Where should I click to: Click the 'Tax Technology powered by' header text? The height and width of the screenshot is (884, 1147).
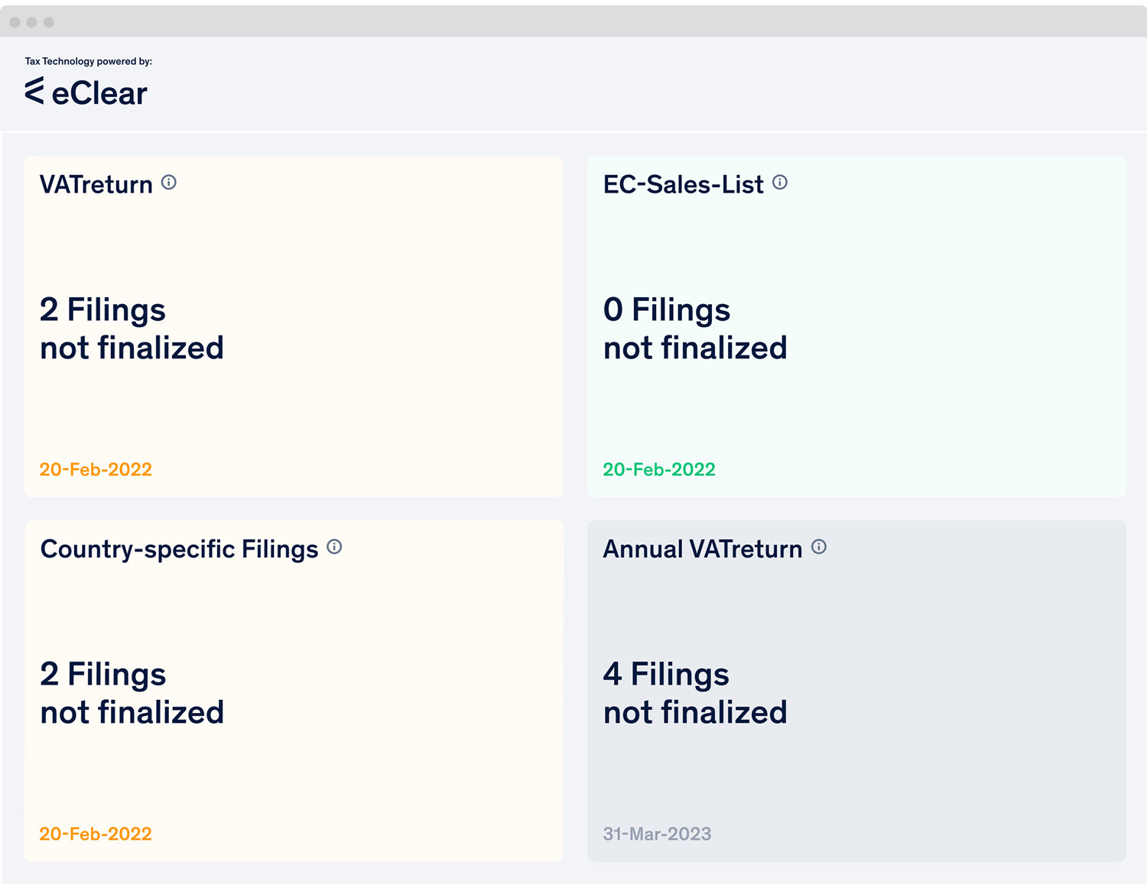tap(89, 60)
